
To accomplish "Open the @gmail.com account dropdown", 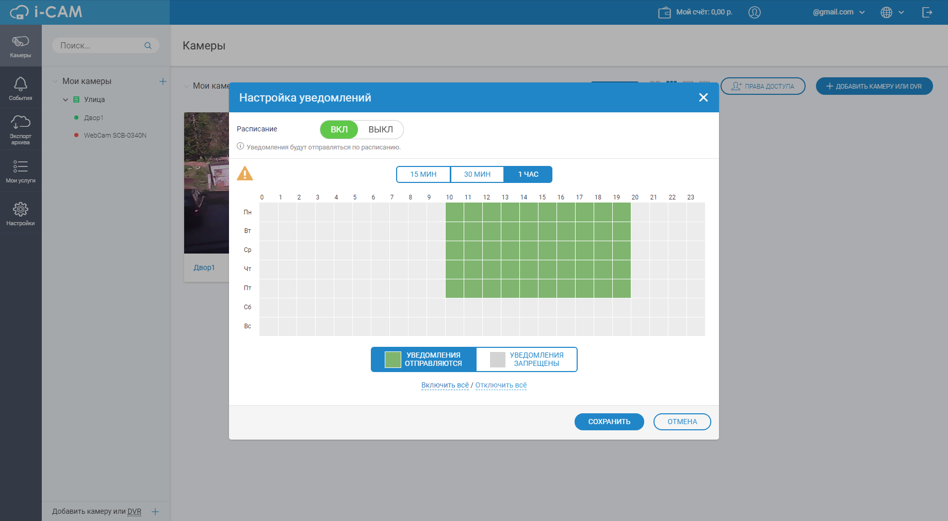I will coord(839,12).
